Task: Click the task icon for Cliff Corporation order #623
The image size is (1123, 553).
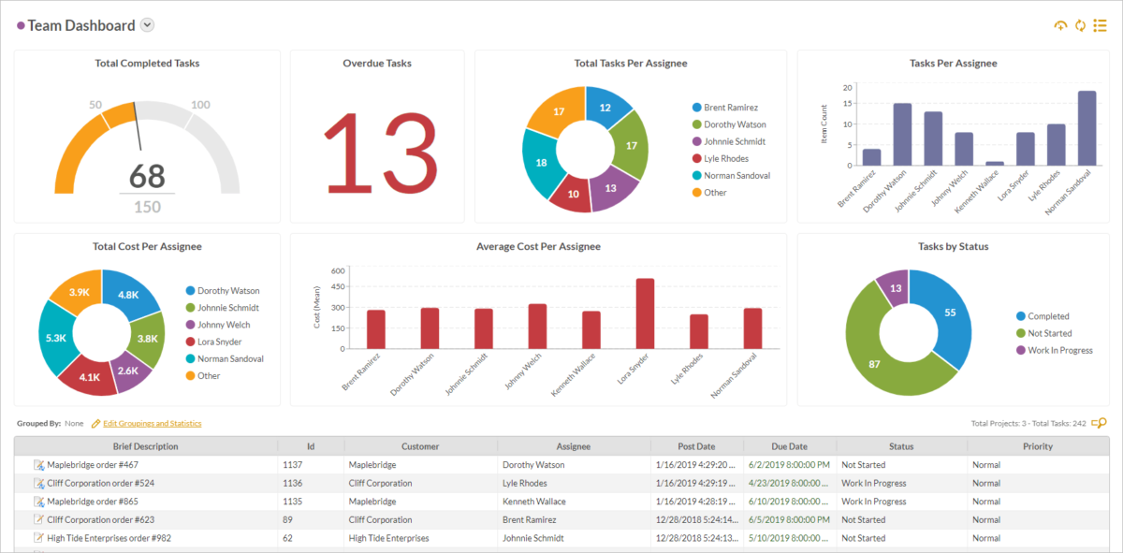Action: point(39,519)
